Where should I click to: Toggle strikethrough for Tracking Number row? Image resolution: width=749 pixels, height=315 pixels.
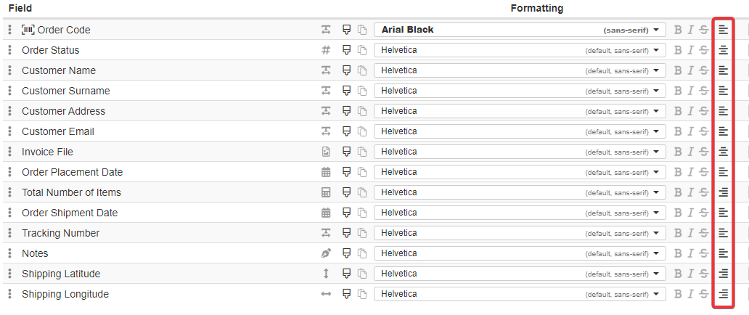703,233
